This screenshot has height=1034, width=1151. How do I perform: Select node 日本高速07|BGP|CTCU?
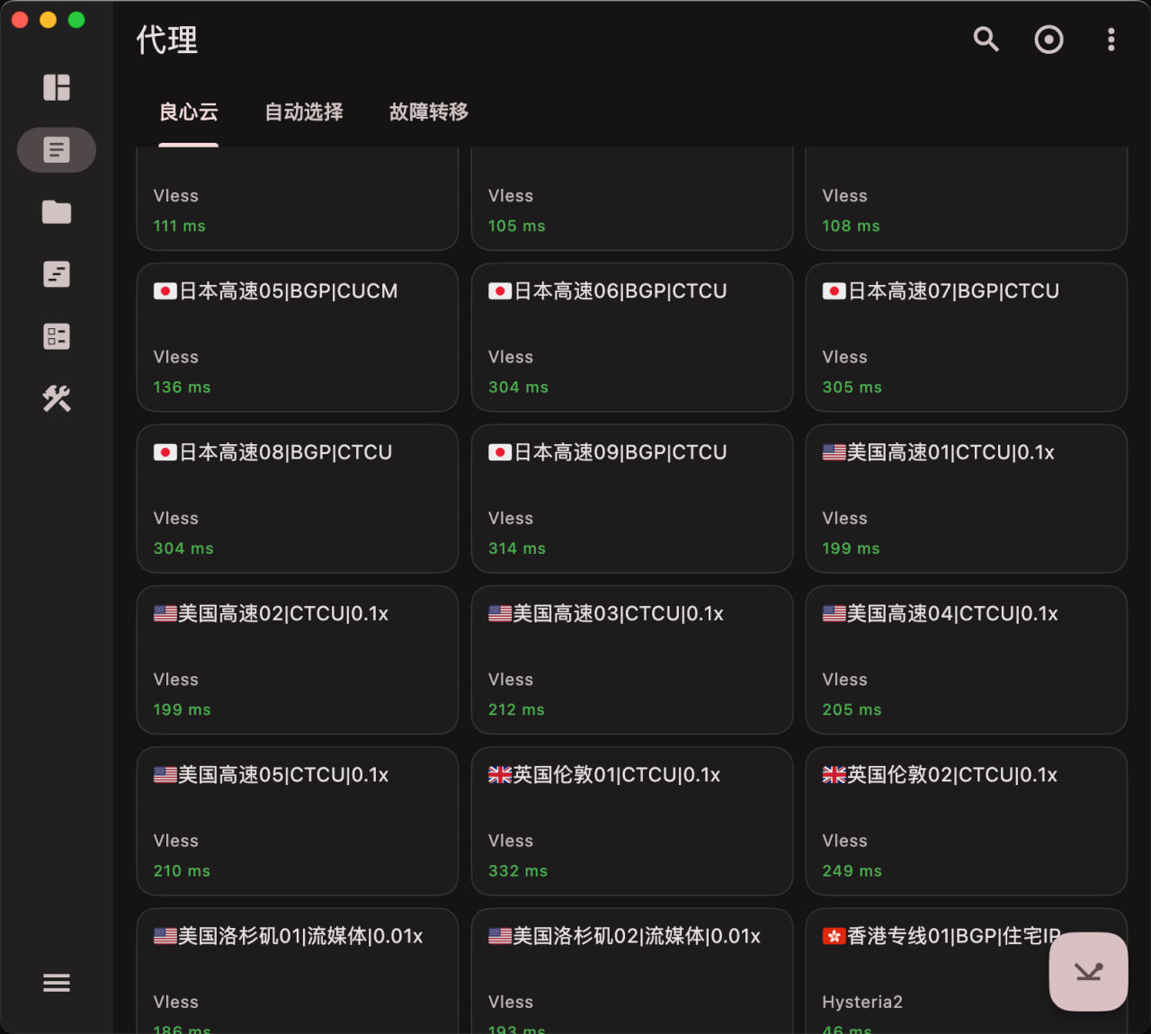967,337
